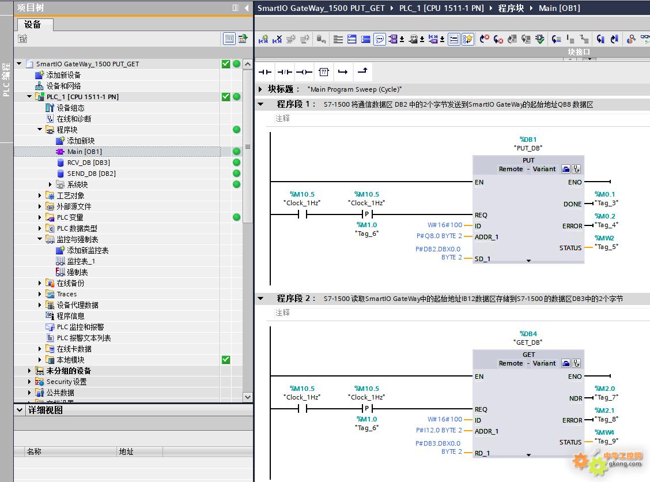This screenshot has width=650, height=482.
Task: Select RCV_DB [DB3] data block
Action: tap(88, 163)
